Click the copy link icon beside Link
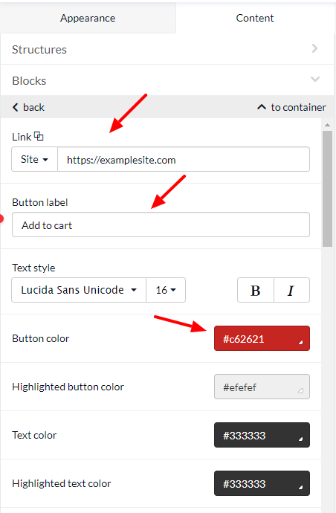This screenshot has height=513, width=336. tap(39, 136)
